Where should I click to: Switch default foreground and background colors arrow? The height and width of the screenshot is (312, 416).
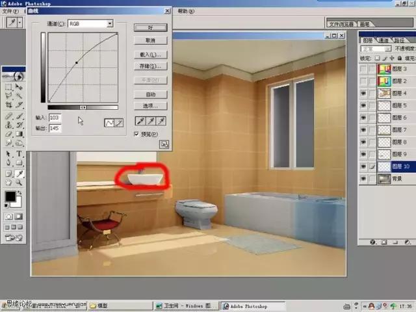[x=19, y=192]
